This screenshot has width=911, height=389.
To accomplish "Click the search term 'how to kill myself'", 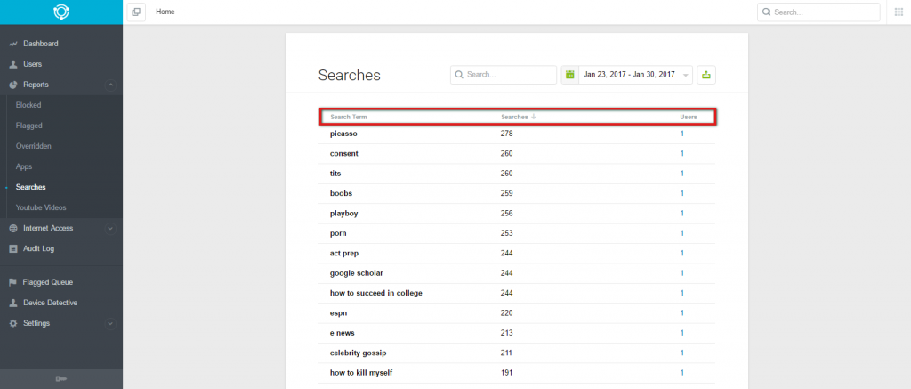I will [361, 373].
